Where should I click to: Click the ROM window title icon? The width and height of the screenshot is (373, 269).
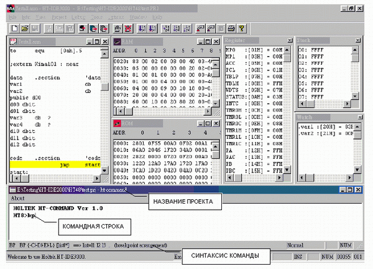point(117,123)
